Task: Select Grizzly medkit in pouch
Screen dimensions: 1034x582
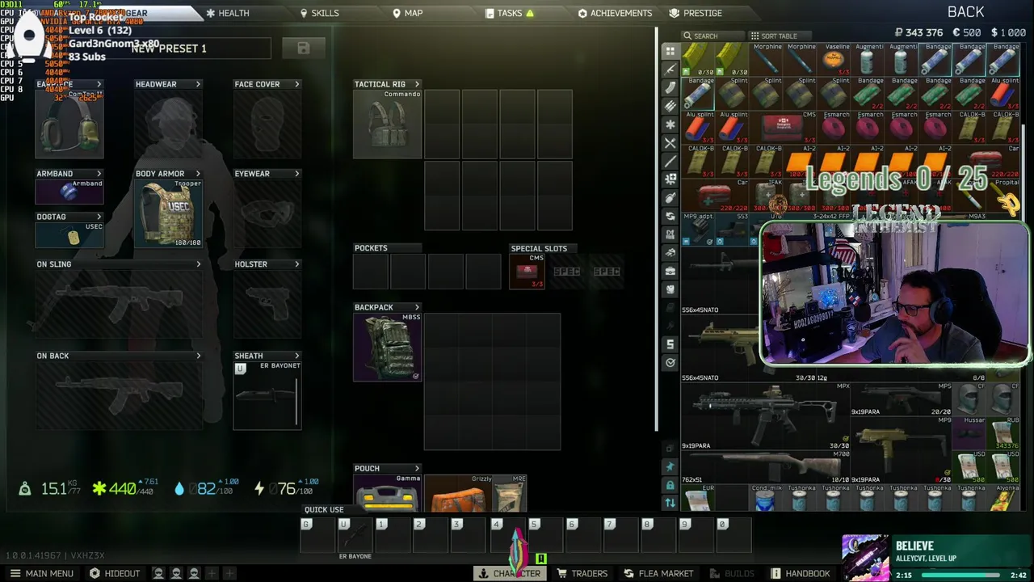Action: point(459,494)
